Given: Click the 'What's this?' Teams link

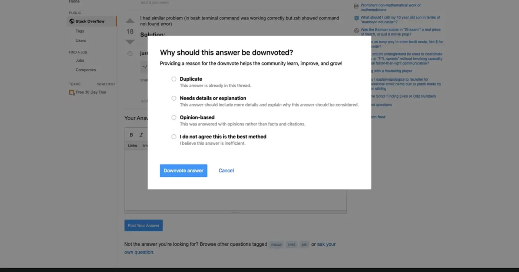Looking at the screenshot, I should click(x=106, y=84).
